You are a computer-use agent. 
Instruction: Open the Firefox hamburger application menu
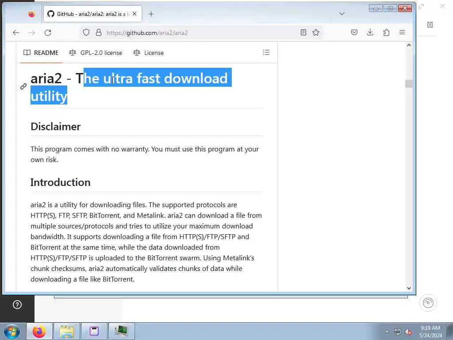pyautogui.click(x=402, y=32)
